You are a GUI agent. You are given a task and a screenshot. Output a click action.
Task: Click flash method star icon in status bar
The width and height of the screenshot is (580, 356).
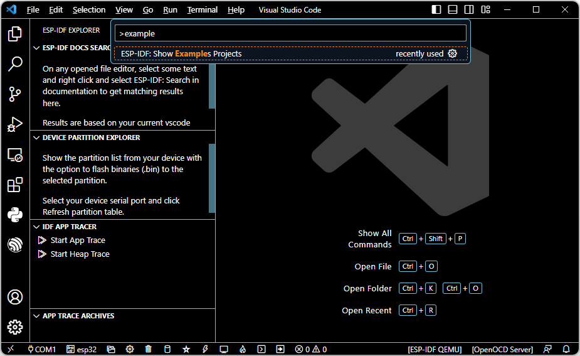(186, 349)
